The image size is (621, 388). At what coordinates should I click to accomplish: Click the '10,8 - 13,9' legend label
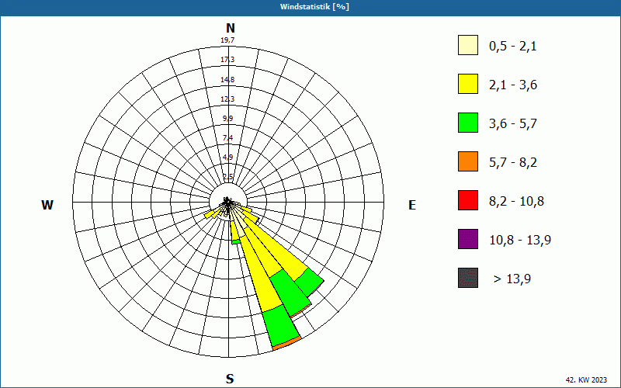520,241
